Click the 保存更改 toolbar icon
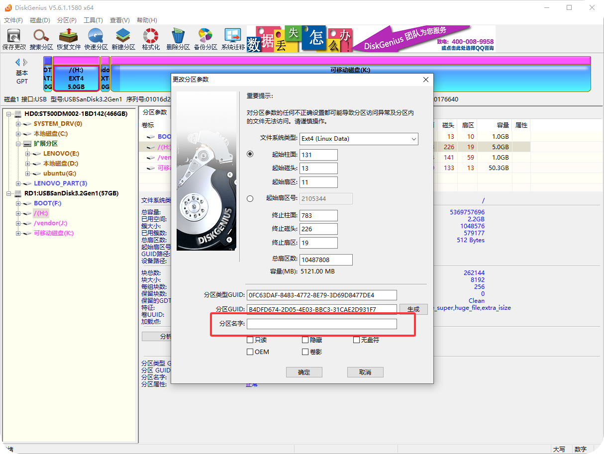Screen dimensions: 604x454 click(x=14, y=39)
